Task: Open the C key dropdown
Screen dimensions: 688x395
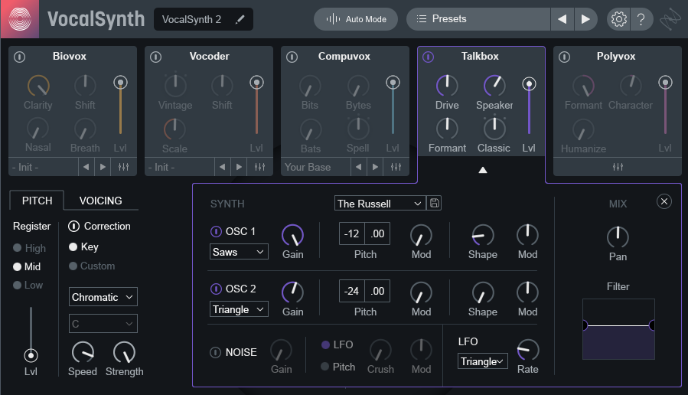Action: [x=103, y=324]
